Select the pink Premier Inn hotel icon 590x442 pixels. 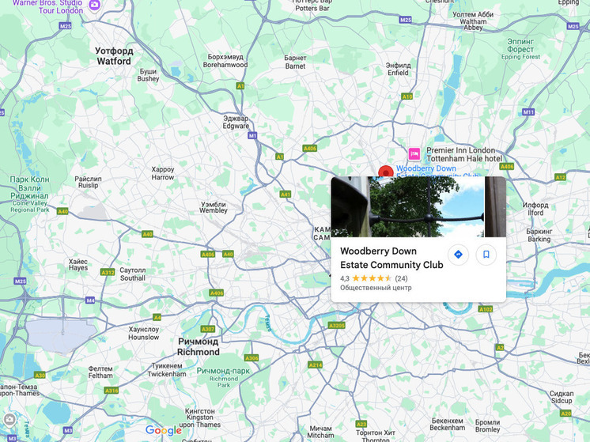pos(414,154)
